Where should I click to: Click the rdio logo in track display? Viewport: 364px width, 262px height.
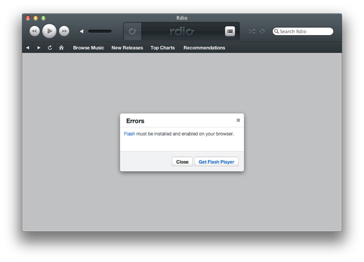pyautogui.click(x=182, y=31)
